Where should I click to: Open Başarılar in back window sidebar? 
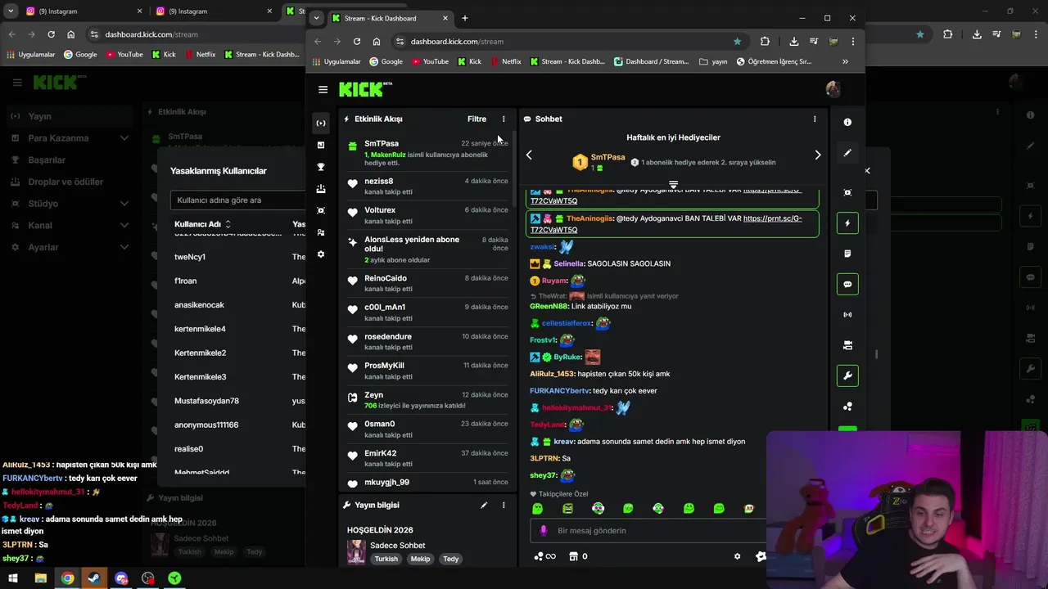pos(47,160)
